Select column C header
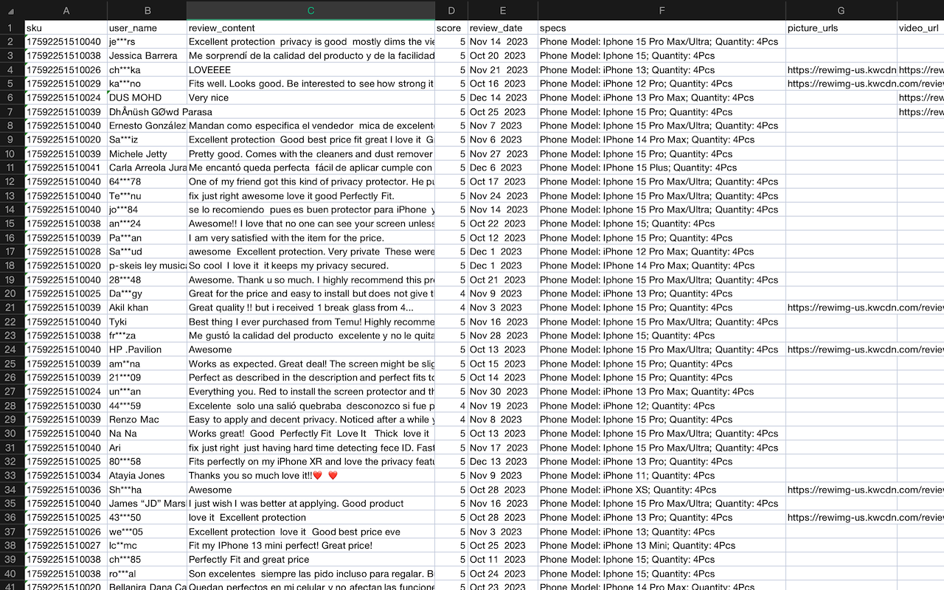 310,10
